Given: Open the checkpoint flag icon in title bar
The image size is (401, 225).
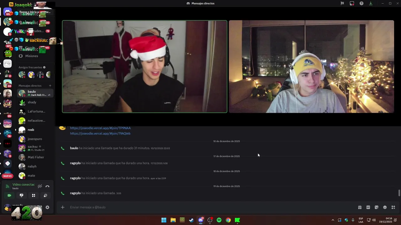Looking at the screenshot, I should tap(342, 3).
